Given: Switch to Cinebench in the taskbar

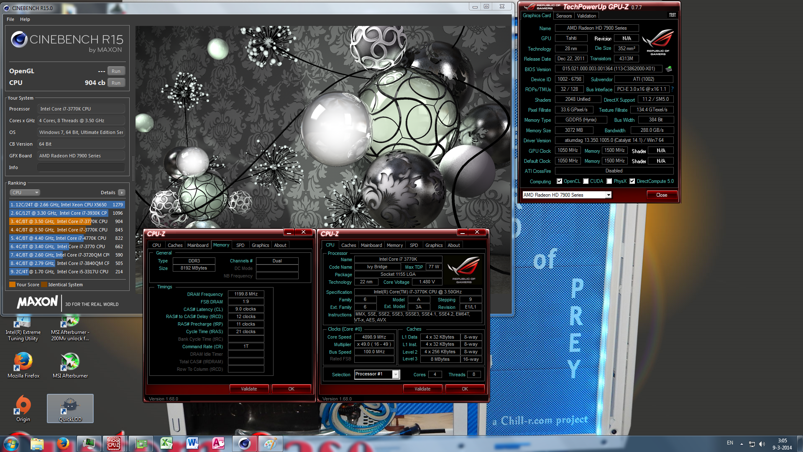Looking at the screenshot, I should (245, 444).
